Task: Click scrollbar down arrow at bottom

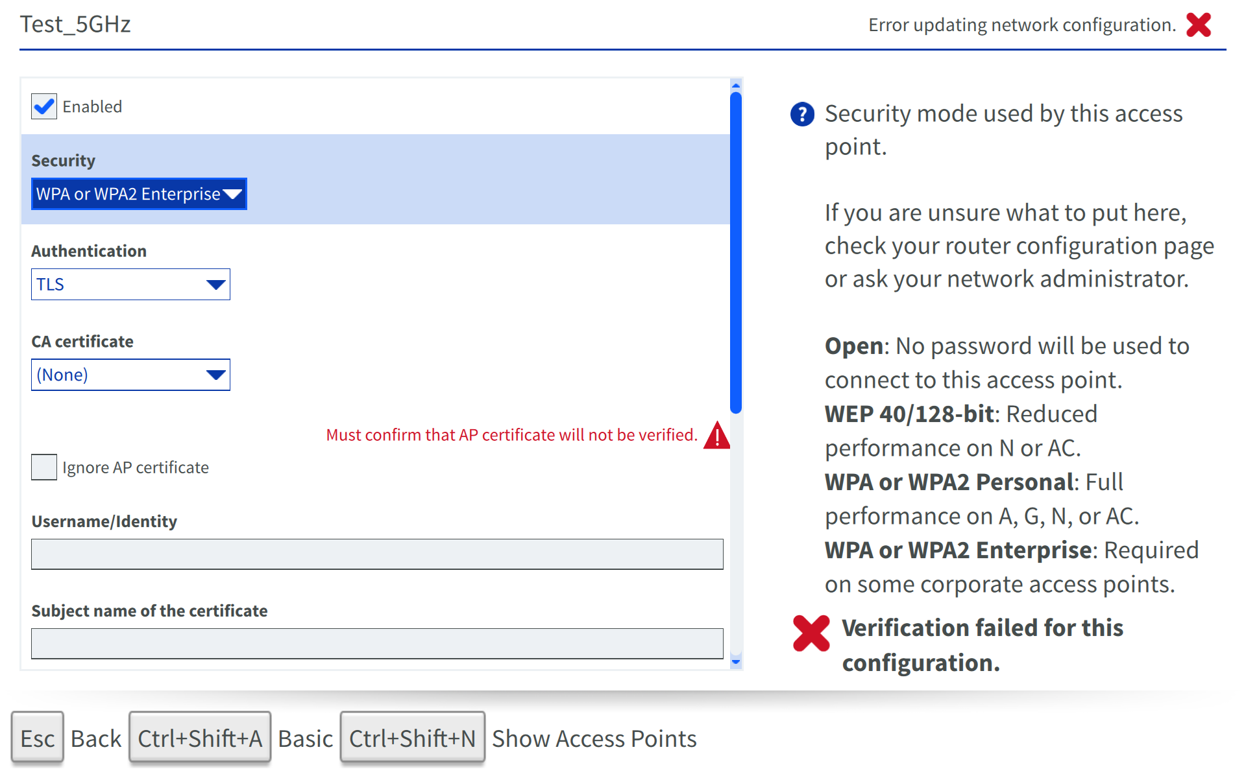Action: click(x=735, y=662)
